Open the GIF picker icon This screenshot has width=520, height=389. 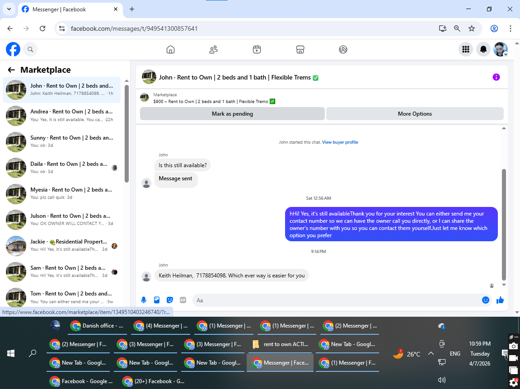point(183,300)
